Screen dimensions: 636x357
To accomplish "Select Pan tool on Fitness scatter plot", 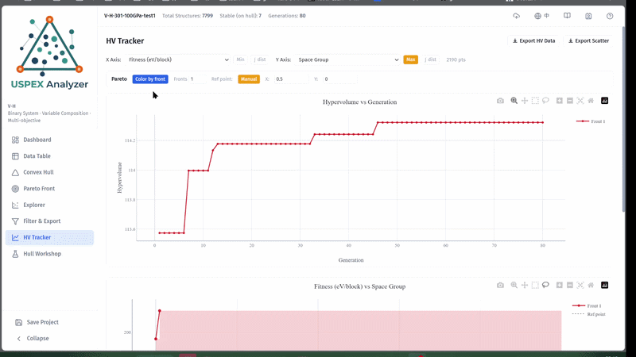I will (525, 286).
